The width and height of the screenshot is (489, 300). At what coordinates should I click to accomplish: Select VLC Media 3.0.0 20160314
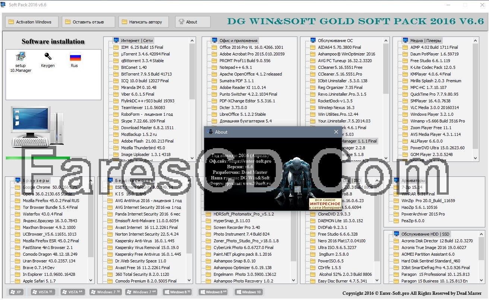435,108
